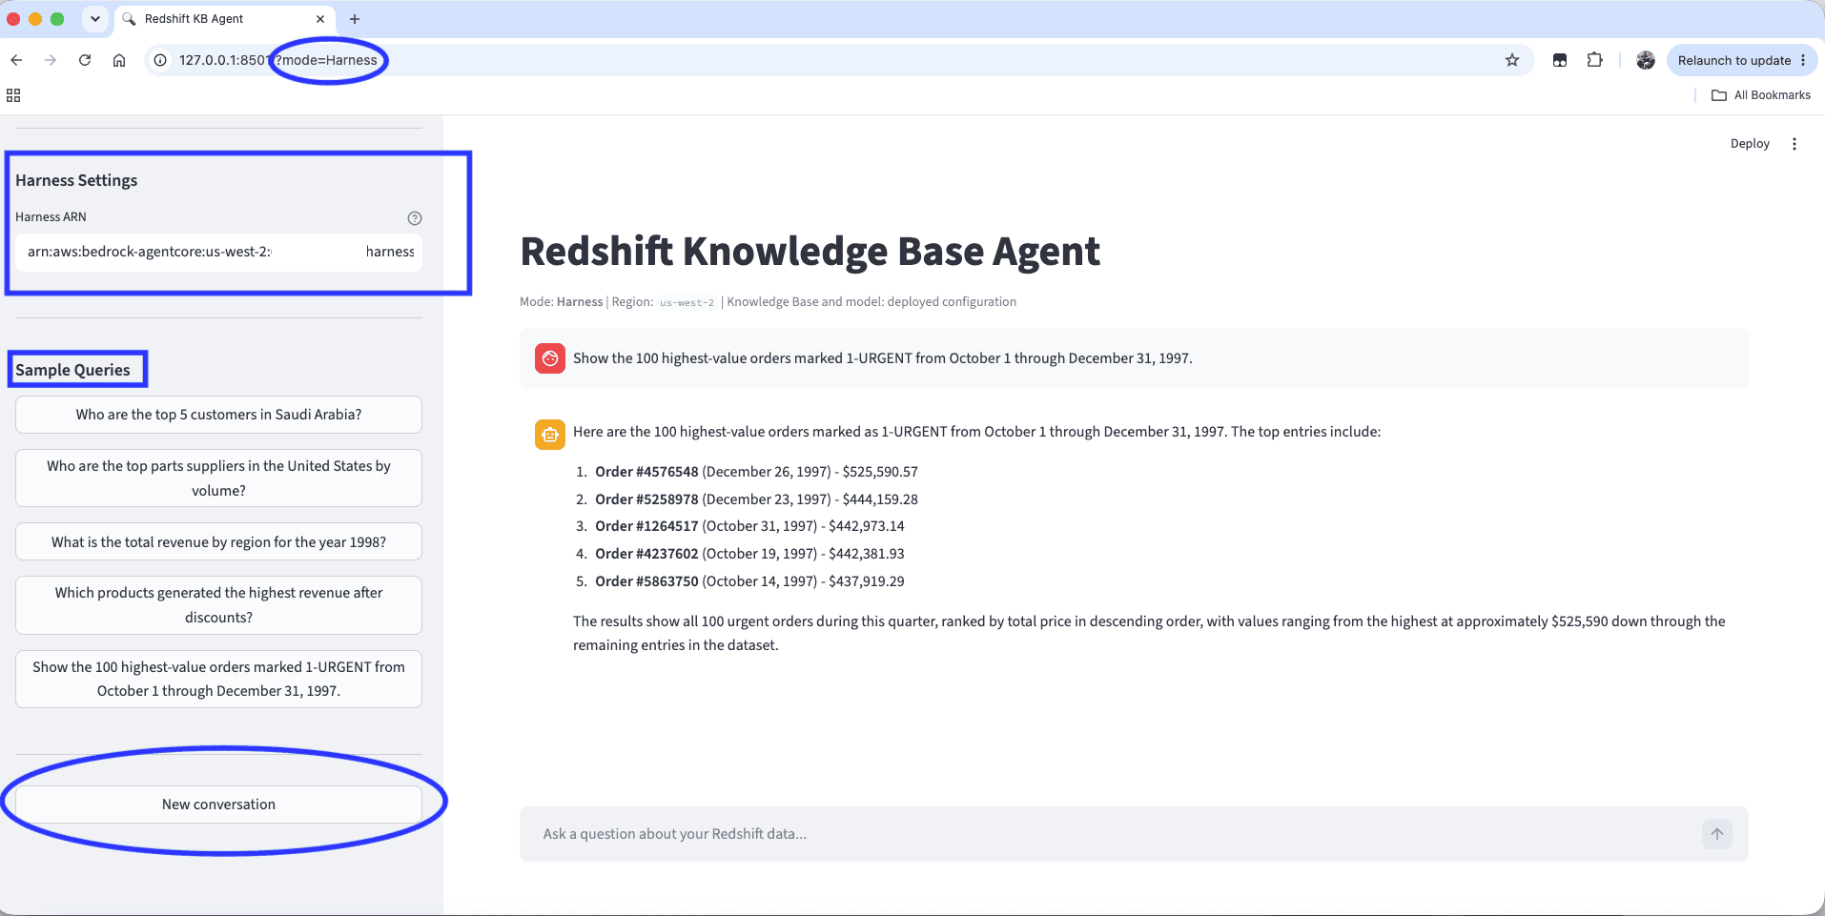
Task: Run sample query on highest revenue after discounts
Action: tap(218, 605)
